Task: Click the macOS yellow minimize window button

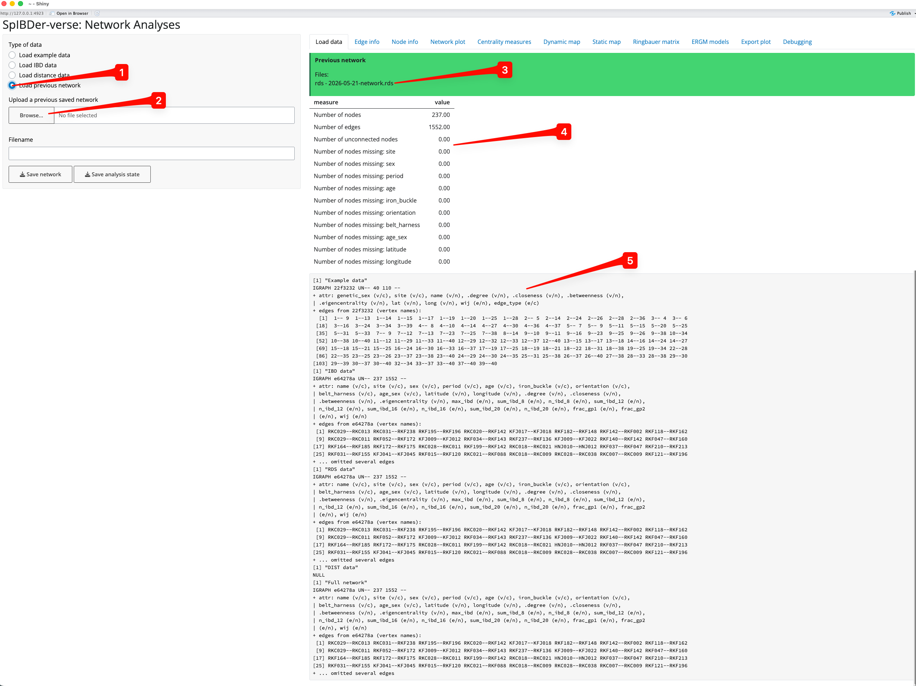Action: pos(13,4)
